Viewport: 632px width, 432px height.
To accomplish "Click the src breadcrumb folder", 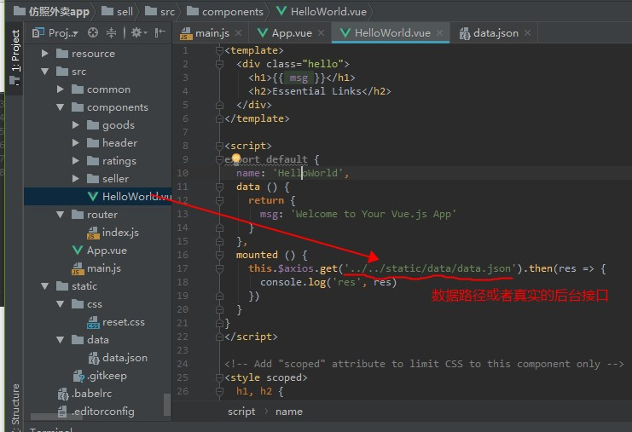I will (159, 11).
